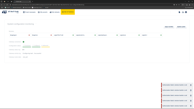The height and width of the screenshot is (109, 194).
Task: Click the Authorized configuration step
Action: (45, 46)
